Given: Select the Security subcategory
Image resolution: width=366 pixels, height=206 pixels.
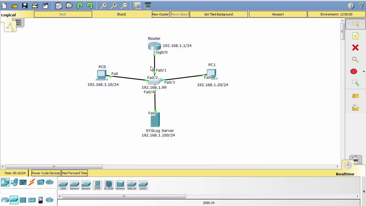Looking at the screenshot, I should click(x=41, y=200).
